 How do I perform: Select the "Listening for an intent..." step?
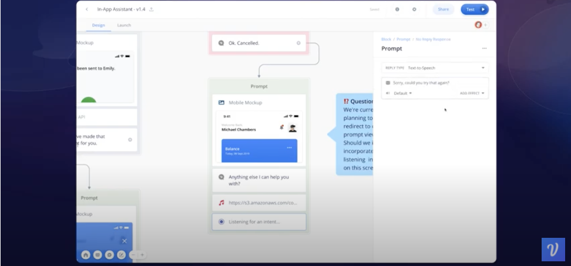(259, 222)
